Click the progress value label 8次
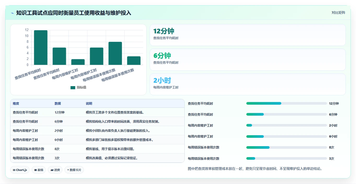The width and height of the screenshot is (356, 184). coord(331,147)
